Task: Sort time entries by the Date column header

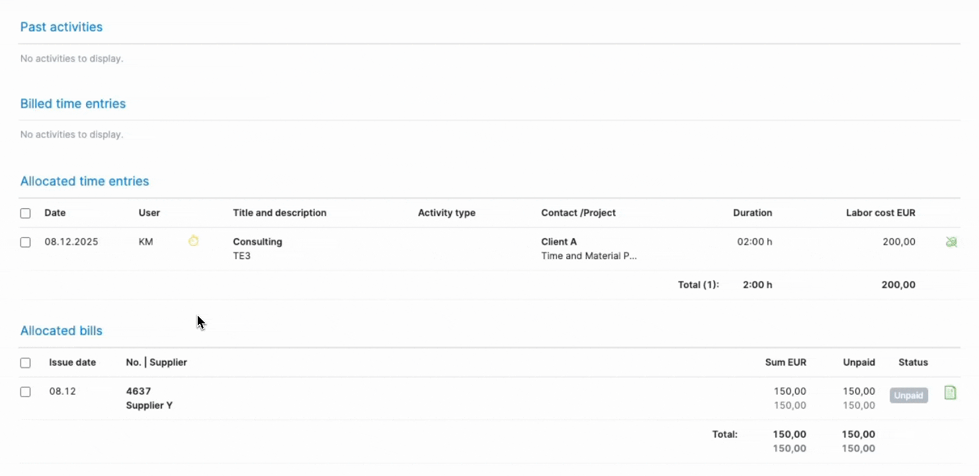Action: coord(55,213)
